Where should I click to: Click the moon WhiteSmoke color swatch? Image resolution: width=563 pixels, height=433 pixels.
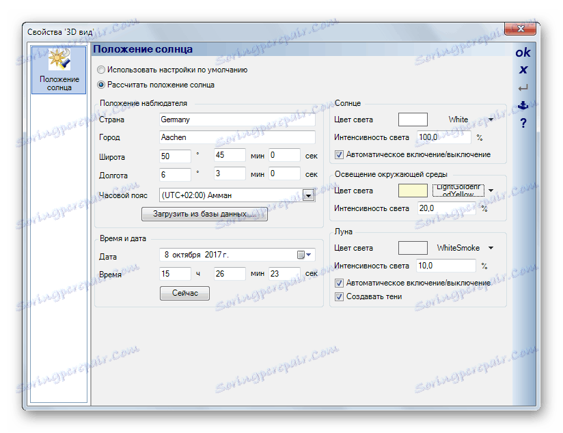[413, 248]
